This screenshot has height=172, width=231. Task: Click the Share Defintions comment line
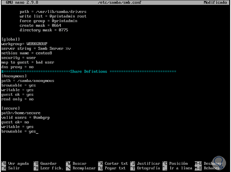pos(89,72)
